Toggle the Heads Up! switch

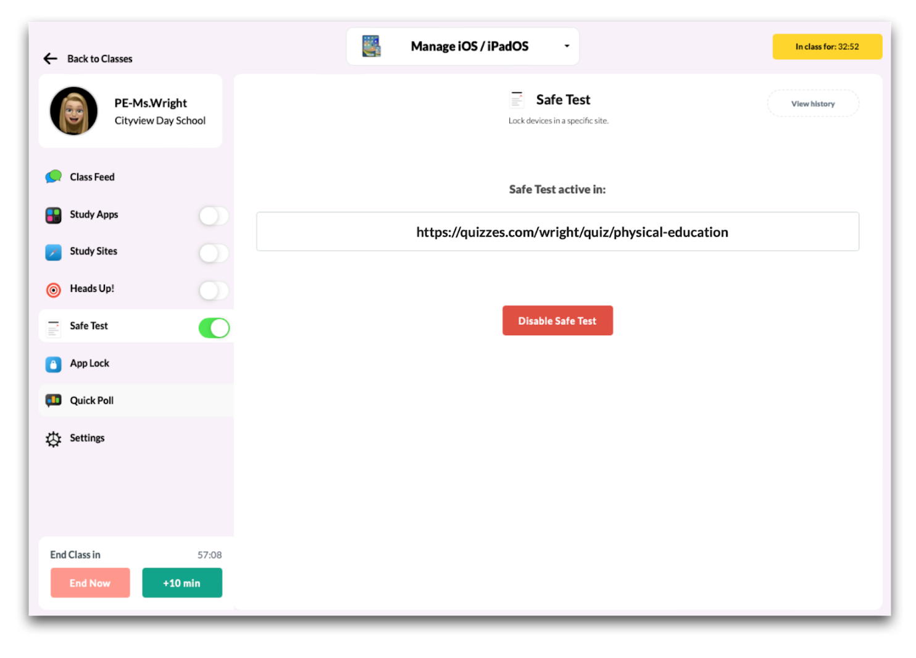pos(214,290)
